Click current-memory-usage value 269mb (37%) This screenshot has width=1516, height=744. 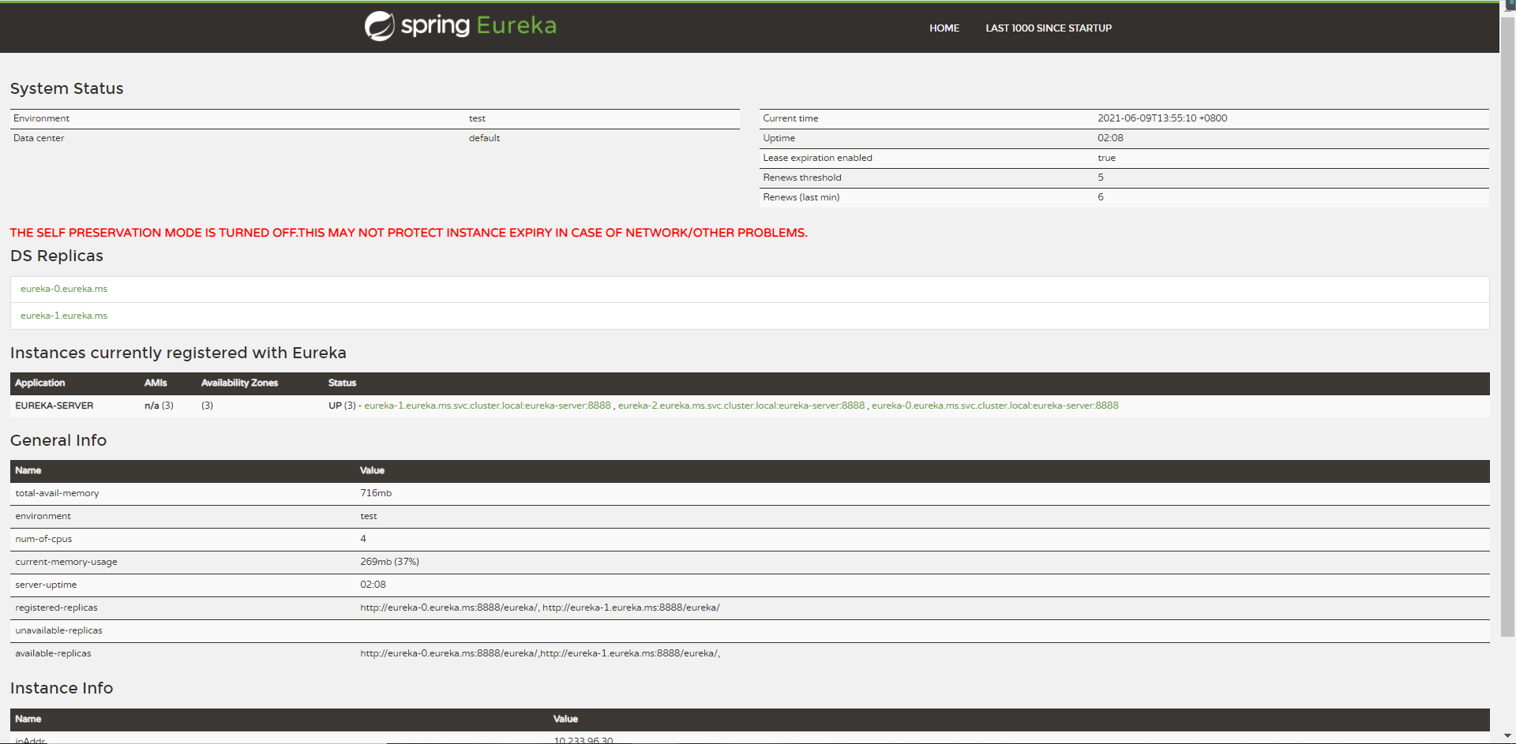click(x=389, y=562)
